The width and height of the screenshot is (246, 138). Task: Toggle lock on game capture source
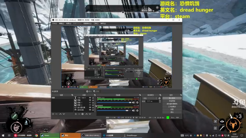(x=93, y=110)
